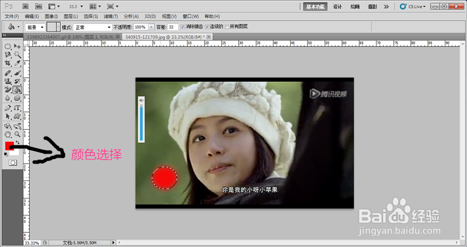Select the Hand tool
The image size is (467, 247).
pyautogui.click(x=8, y=134)
